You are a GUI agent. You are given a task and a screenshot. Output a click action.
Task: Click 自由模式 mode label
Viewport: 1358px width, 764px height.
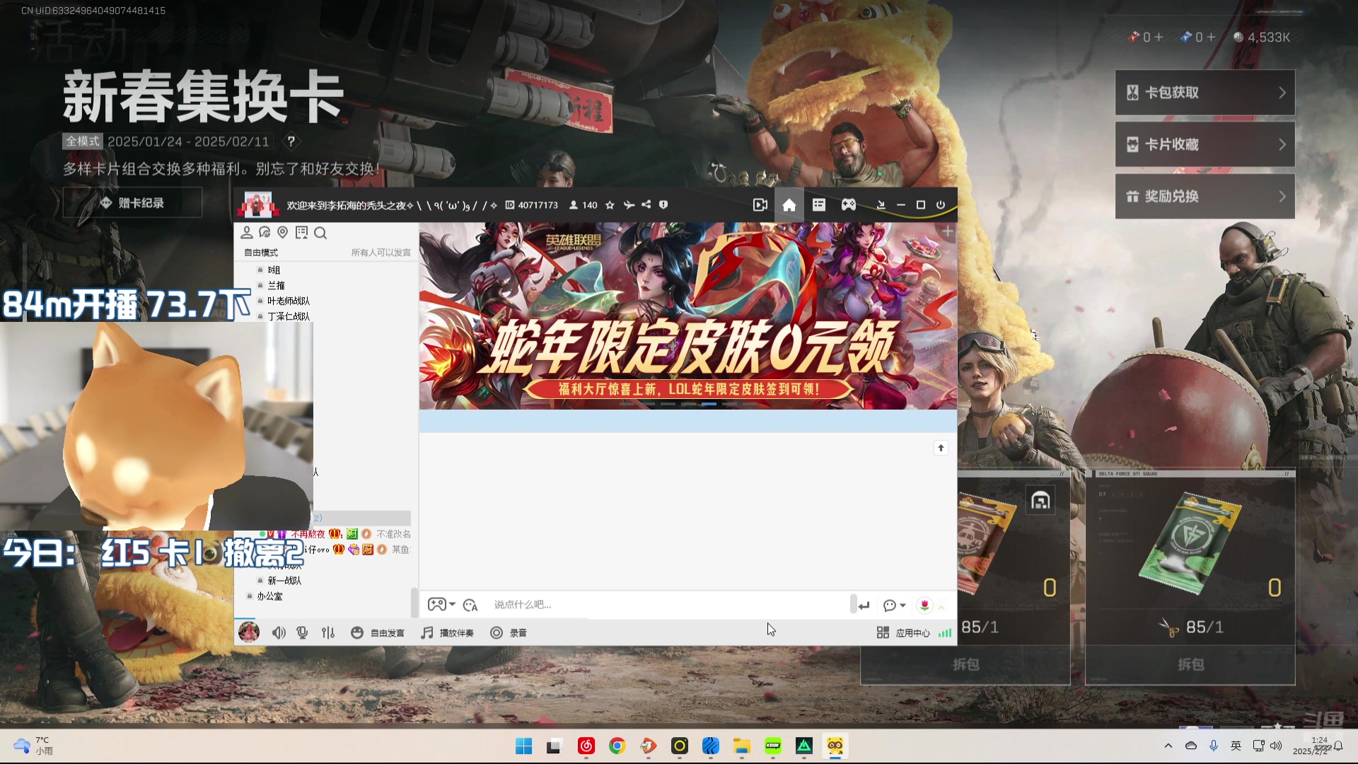click(x=261, y=253)
